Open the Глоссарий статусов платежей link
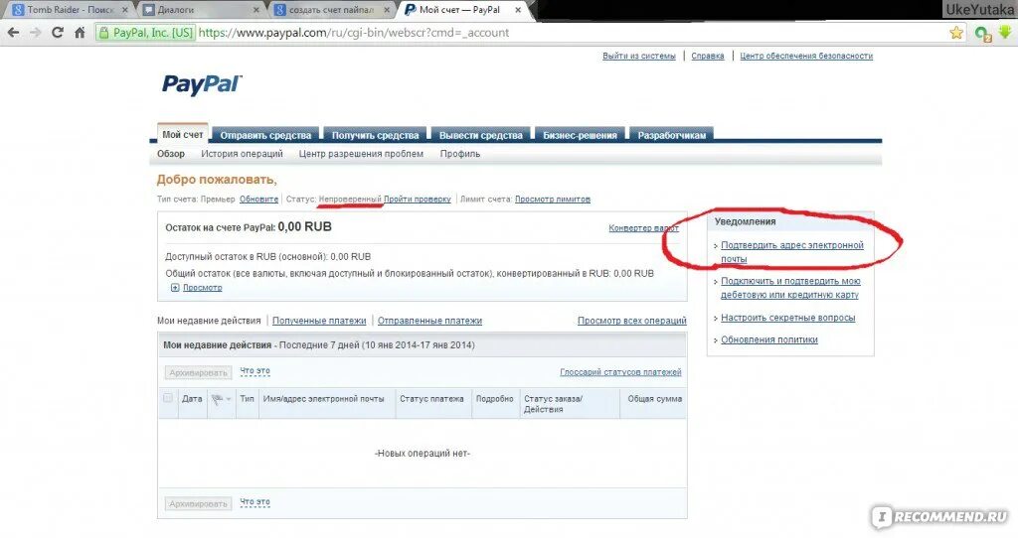1018x538 pixels. 620,372
